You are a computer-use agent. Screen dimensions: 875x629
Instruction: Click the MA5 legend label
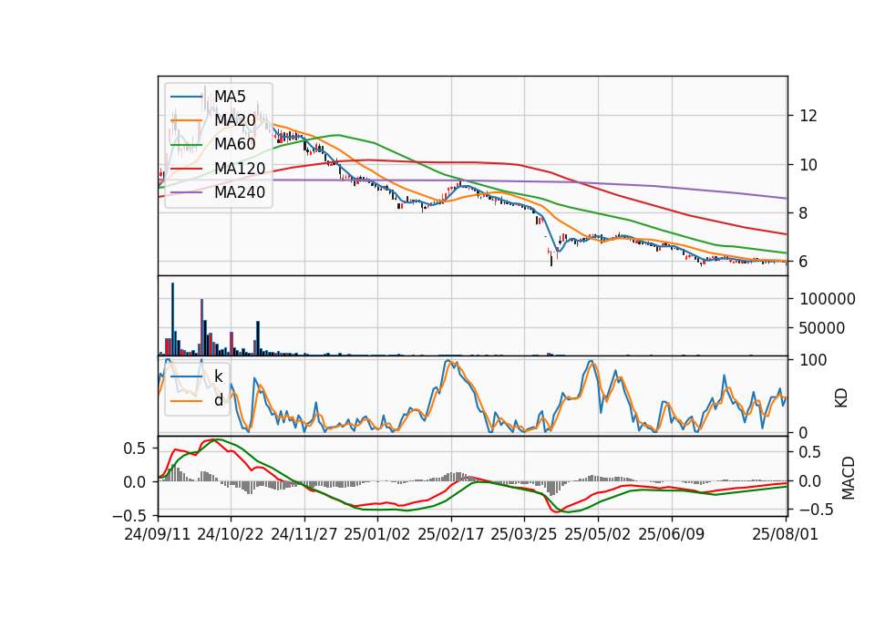[x=230, y=97]
